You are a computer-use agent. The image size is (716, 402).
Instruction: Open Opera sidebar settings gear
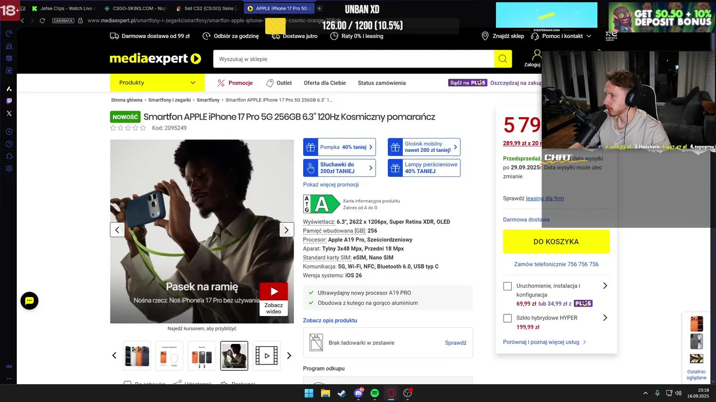point(9,169)
